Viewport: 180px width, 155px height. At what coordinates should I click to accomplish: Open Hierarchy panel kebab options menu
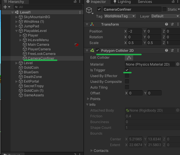point(80,1)
